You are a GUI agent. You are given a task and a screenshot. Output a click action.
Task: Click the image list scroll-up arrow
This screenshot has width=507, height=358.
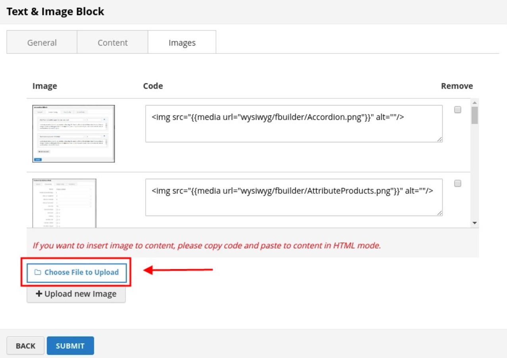point(474,103)
